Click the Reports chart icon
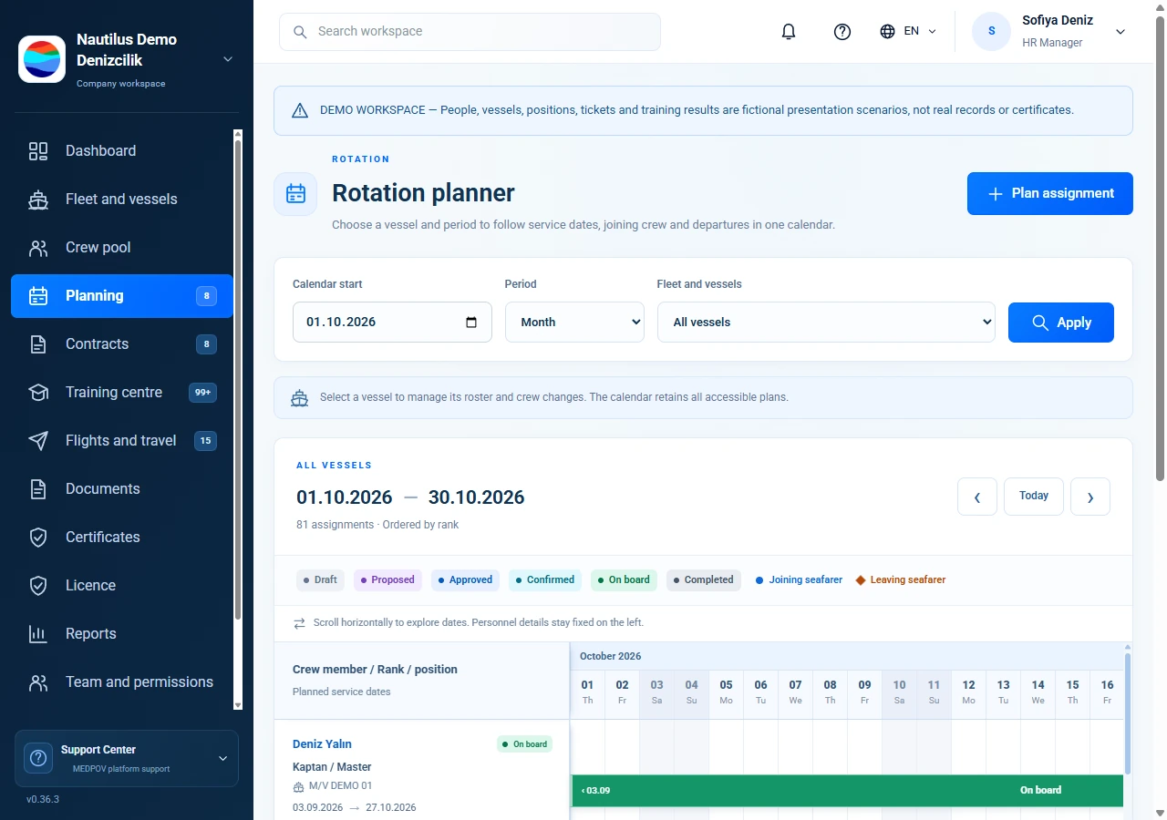 point(38,634)
